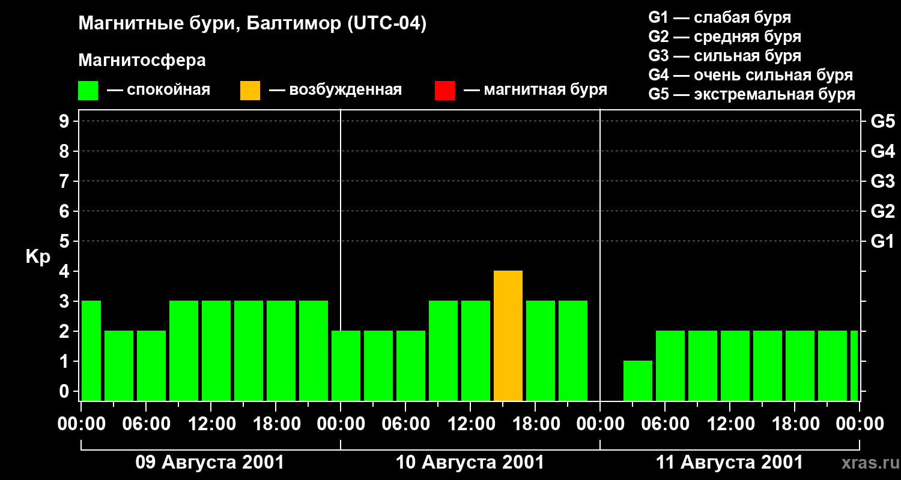Click the "06:00" time label above 09 Августа
Viewport: 901px width, 480px height.
pyautogui.click(x=146, y=424)
